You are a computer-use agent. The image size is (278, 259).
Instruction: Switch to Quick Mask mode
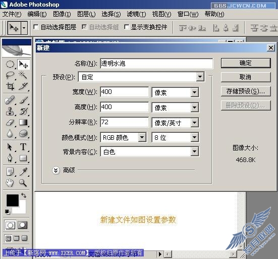(x=23, y=225)
